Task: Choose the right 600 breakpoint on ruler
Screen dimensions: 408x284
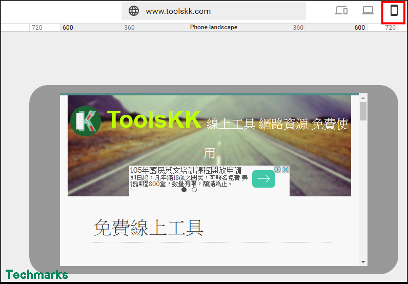Action: [360, 28]
